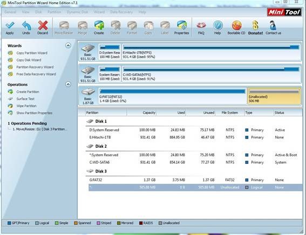Select the Unallocated 506 MB block
The height and width of the screenshot is (235, 306).
(x=274, y=96)
